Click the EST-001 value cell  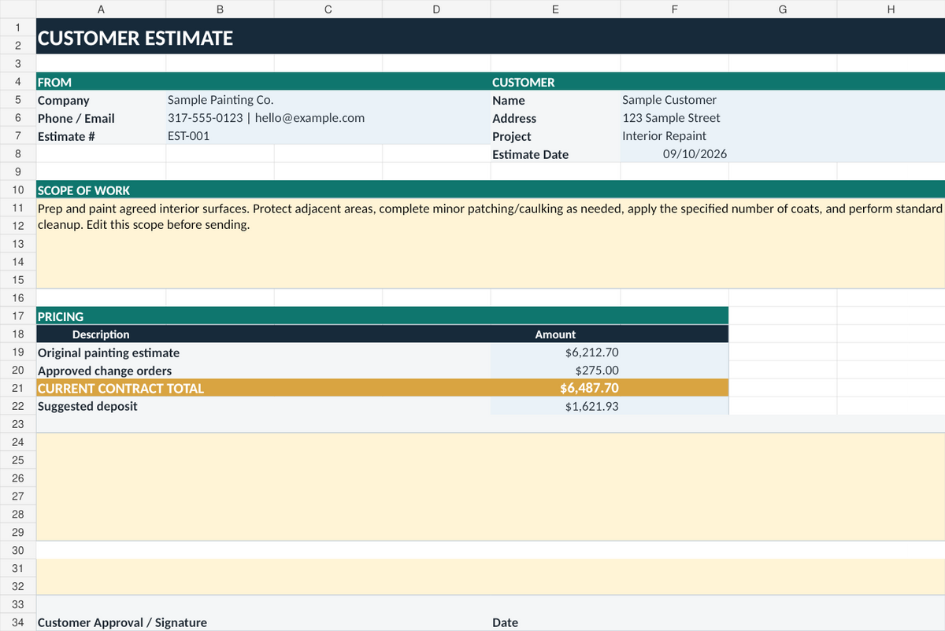[328, 136]
